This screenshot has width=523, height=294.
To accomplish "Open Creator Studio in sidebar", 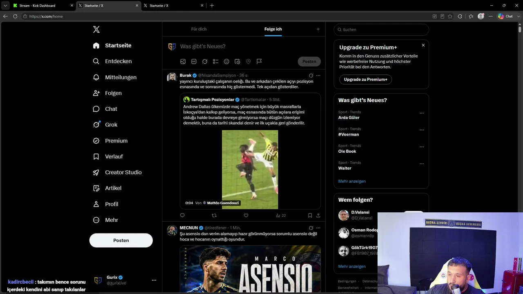I will click(117, 172).
